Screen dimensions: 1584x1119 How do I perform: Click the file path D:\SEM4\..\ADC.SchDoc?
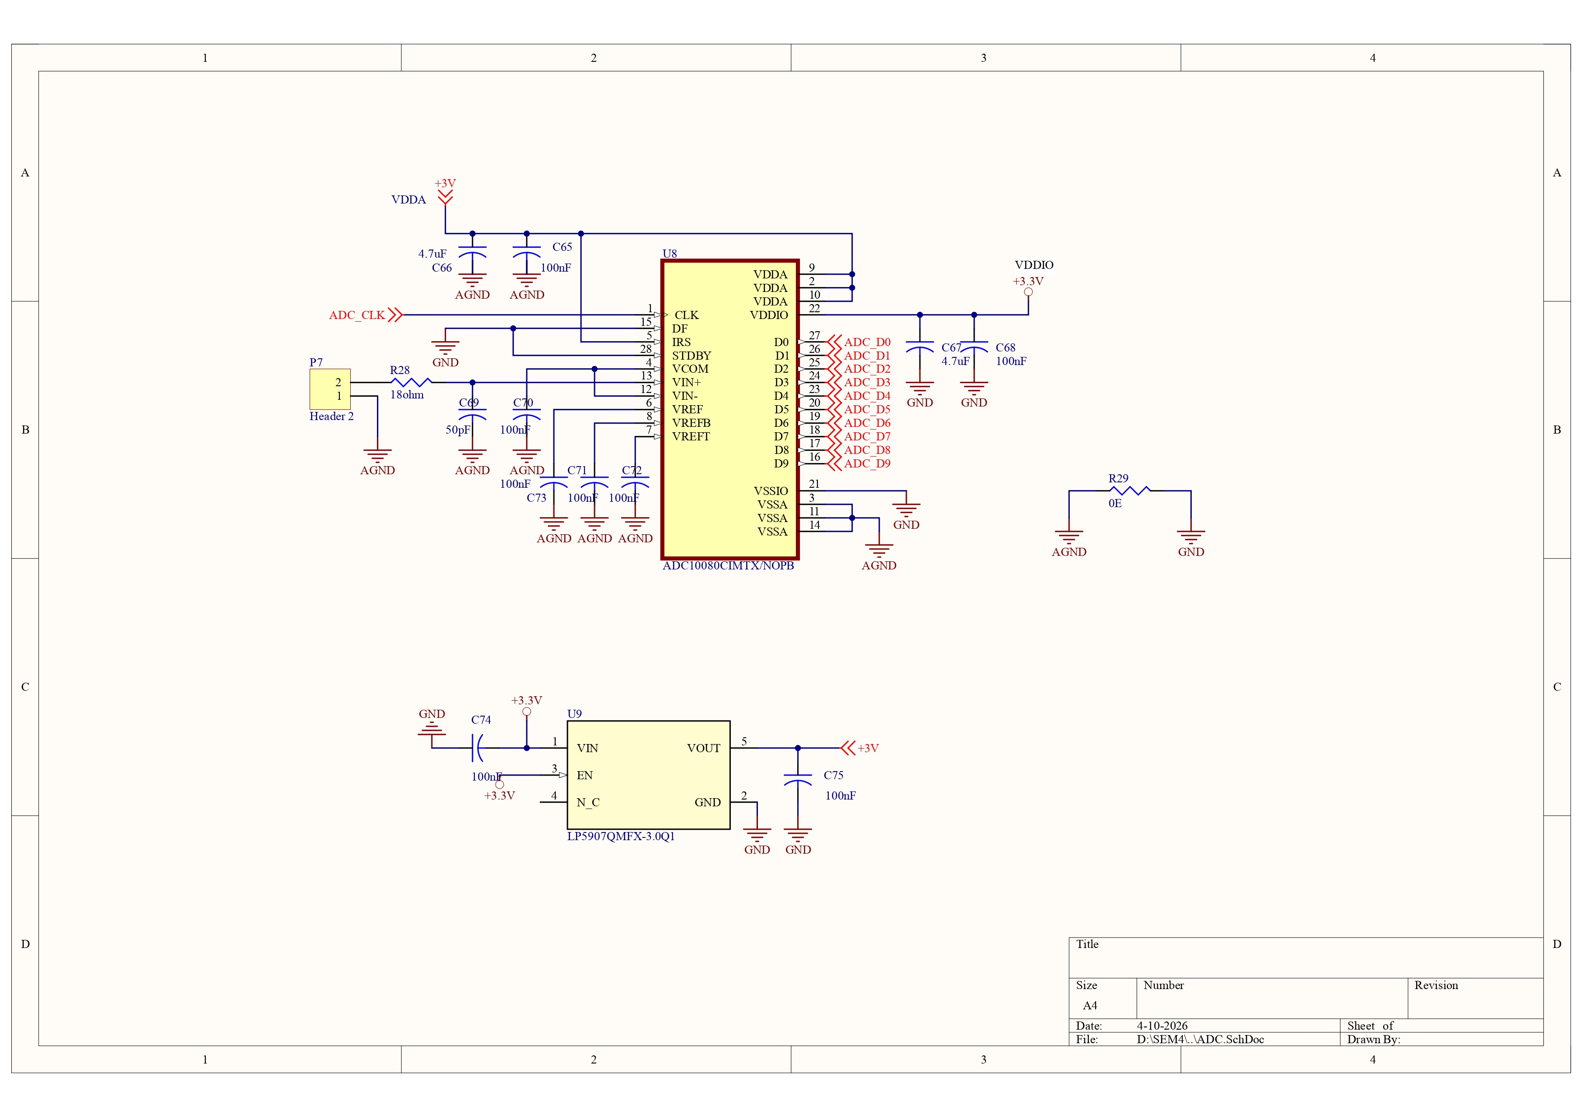(1200, 1039)
